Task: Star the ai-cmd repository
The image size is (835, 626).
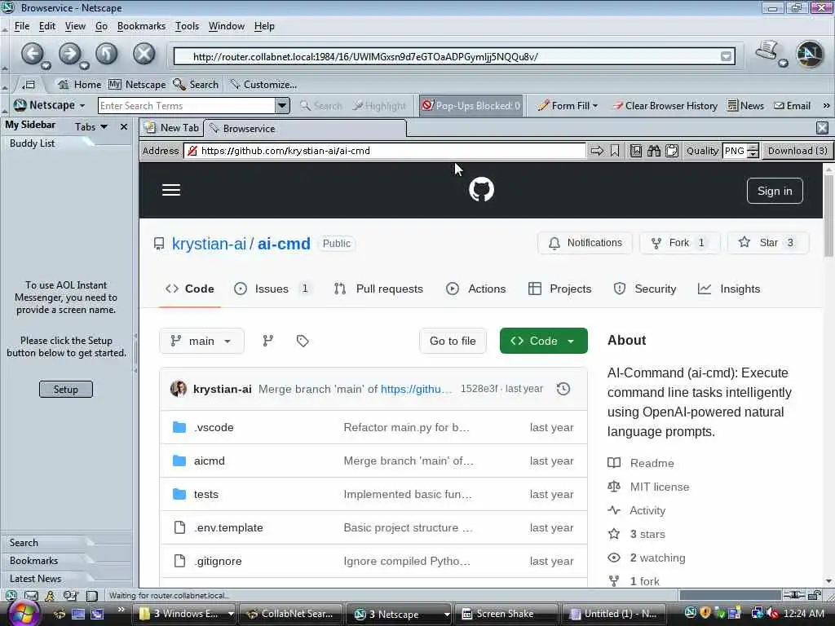Action: pos(768,243)
